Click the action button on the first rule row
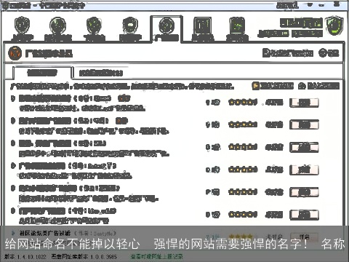This screenshot has width=349, height=262. click(x=304, y=103)
